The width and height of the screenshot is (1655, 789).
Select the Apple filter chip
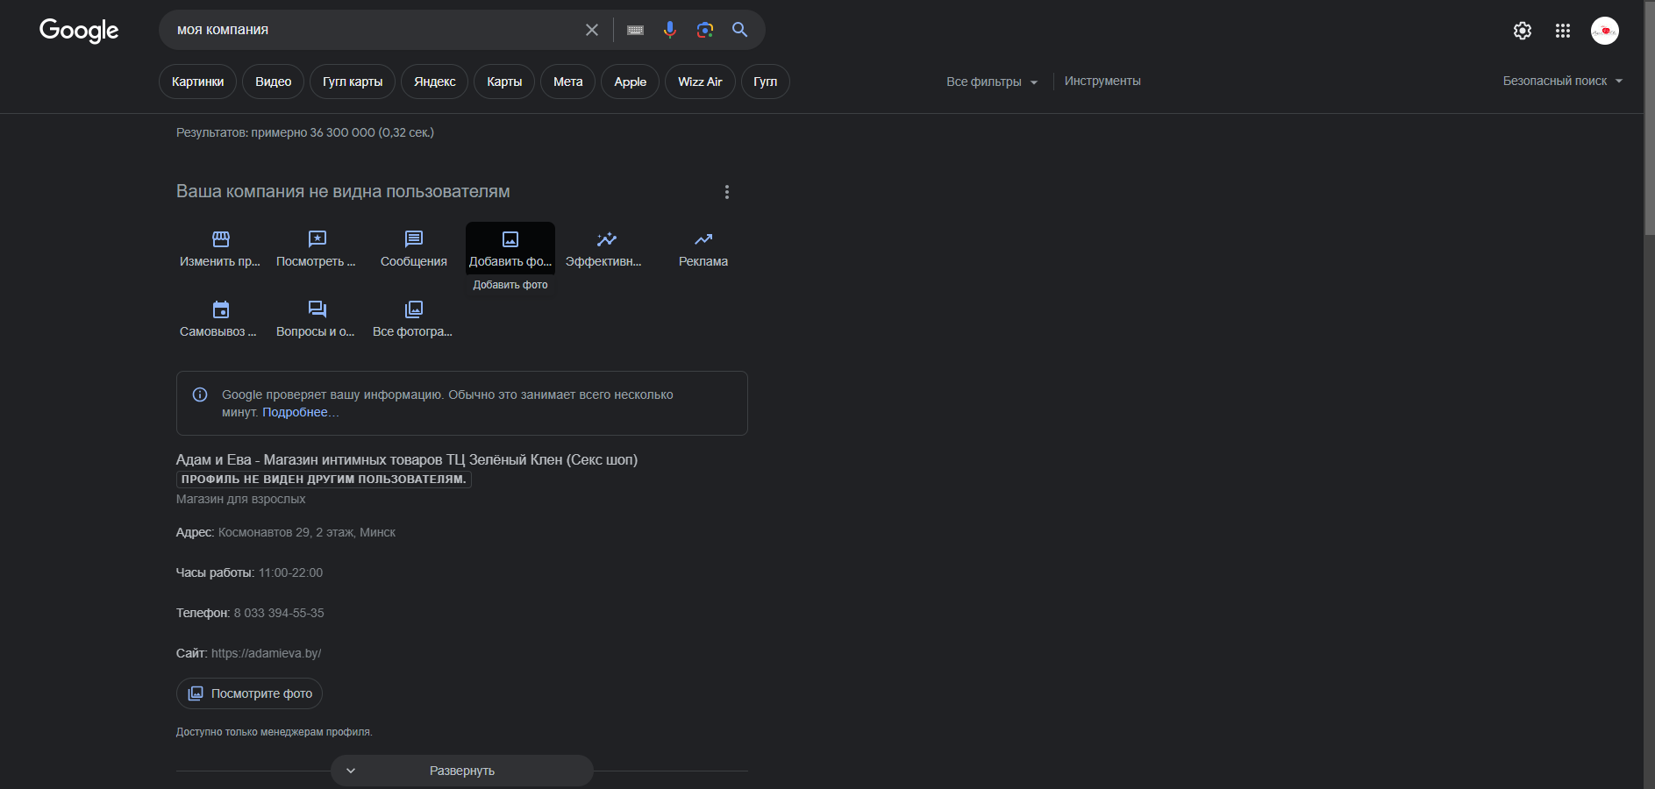(630, 82)
